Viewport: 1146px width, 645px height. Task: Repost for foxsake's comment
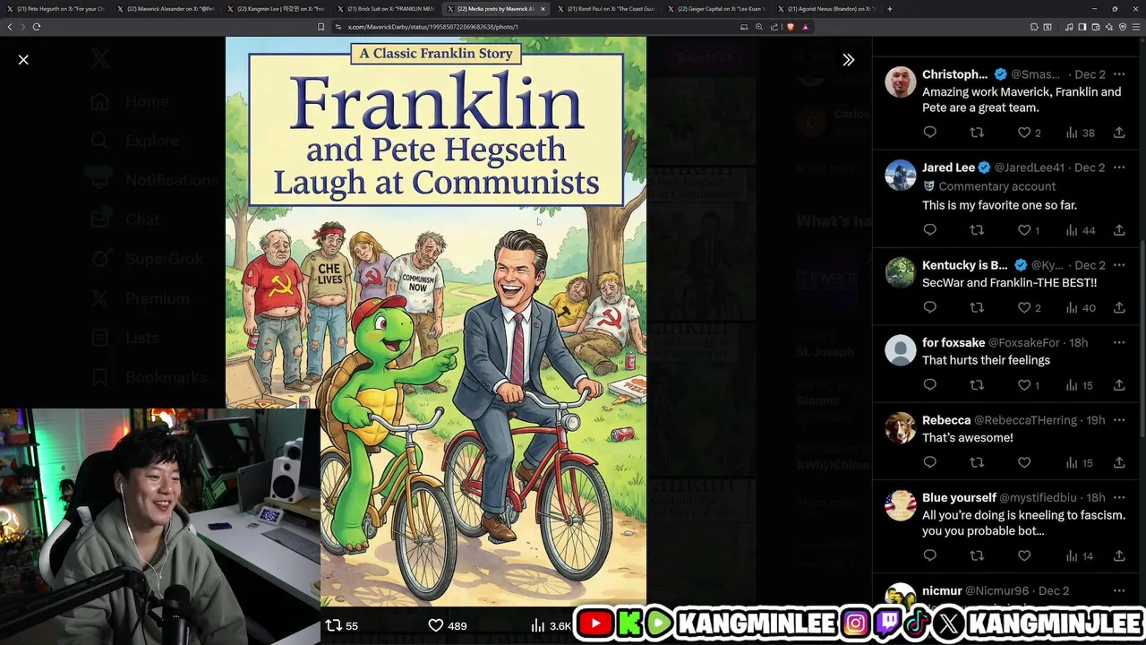[977, 385]
